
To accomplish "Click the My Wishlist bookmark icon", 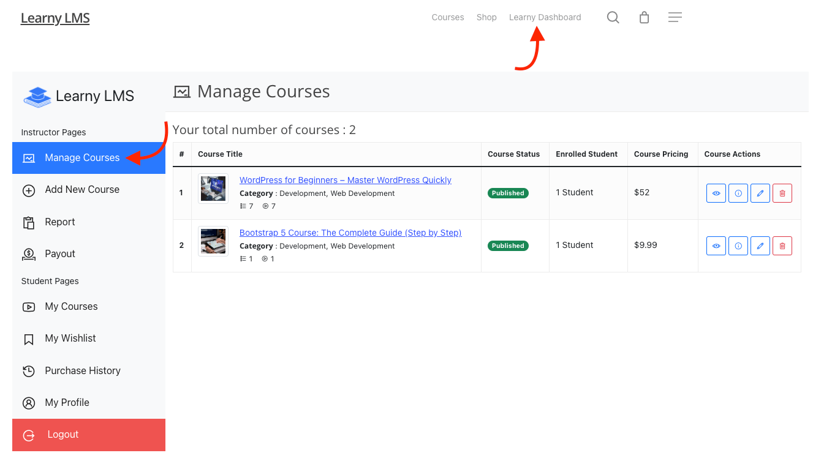I will [29, 339].
